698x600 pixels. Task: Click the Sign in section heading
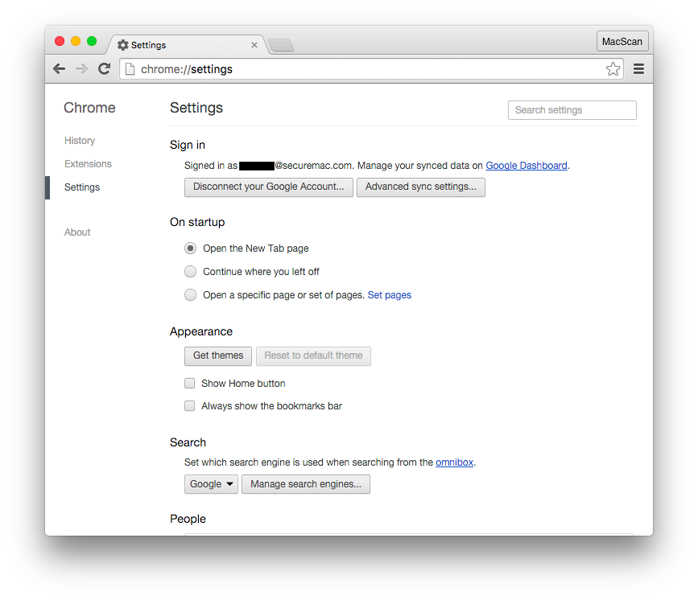click(188, 145)
